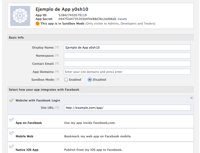Click the orange Sandbox Mode indicator
The height and width of the screenshot is (153, 200).
(x=37, y=23)
